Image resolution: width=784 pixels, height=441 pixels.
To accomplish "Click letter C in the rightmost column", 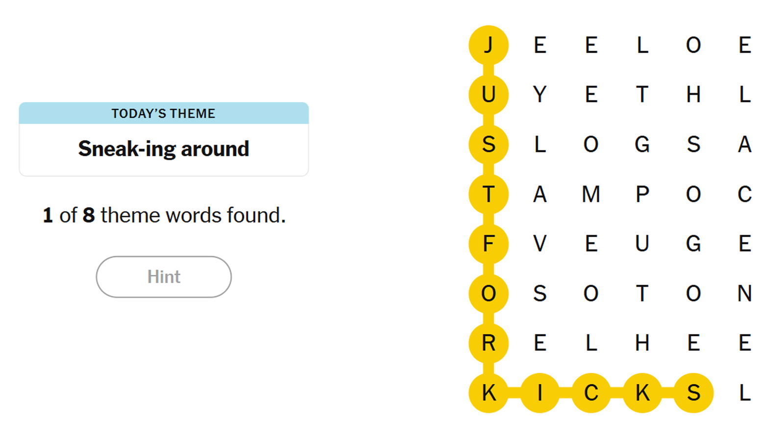I will coord(744,195).
